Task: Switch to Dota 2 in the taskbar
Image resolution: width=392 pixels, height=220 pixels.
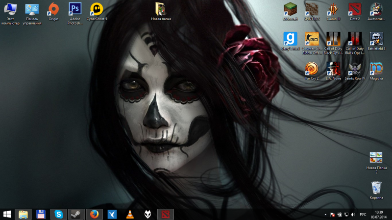Action: click(166, 214)
